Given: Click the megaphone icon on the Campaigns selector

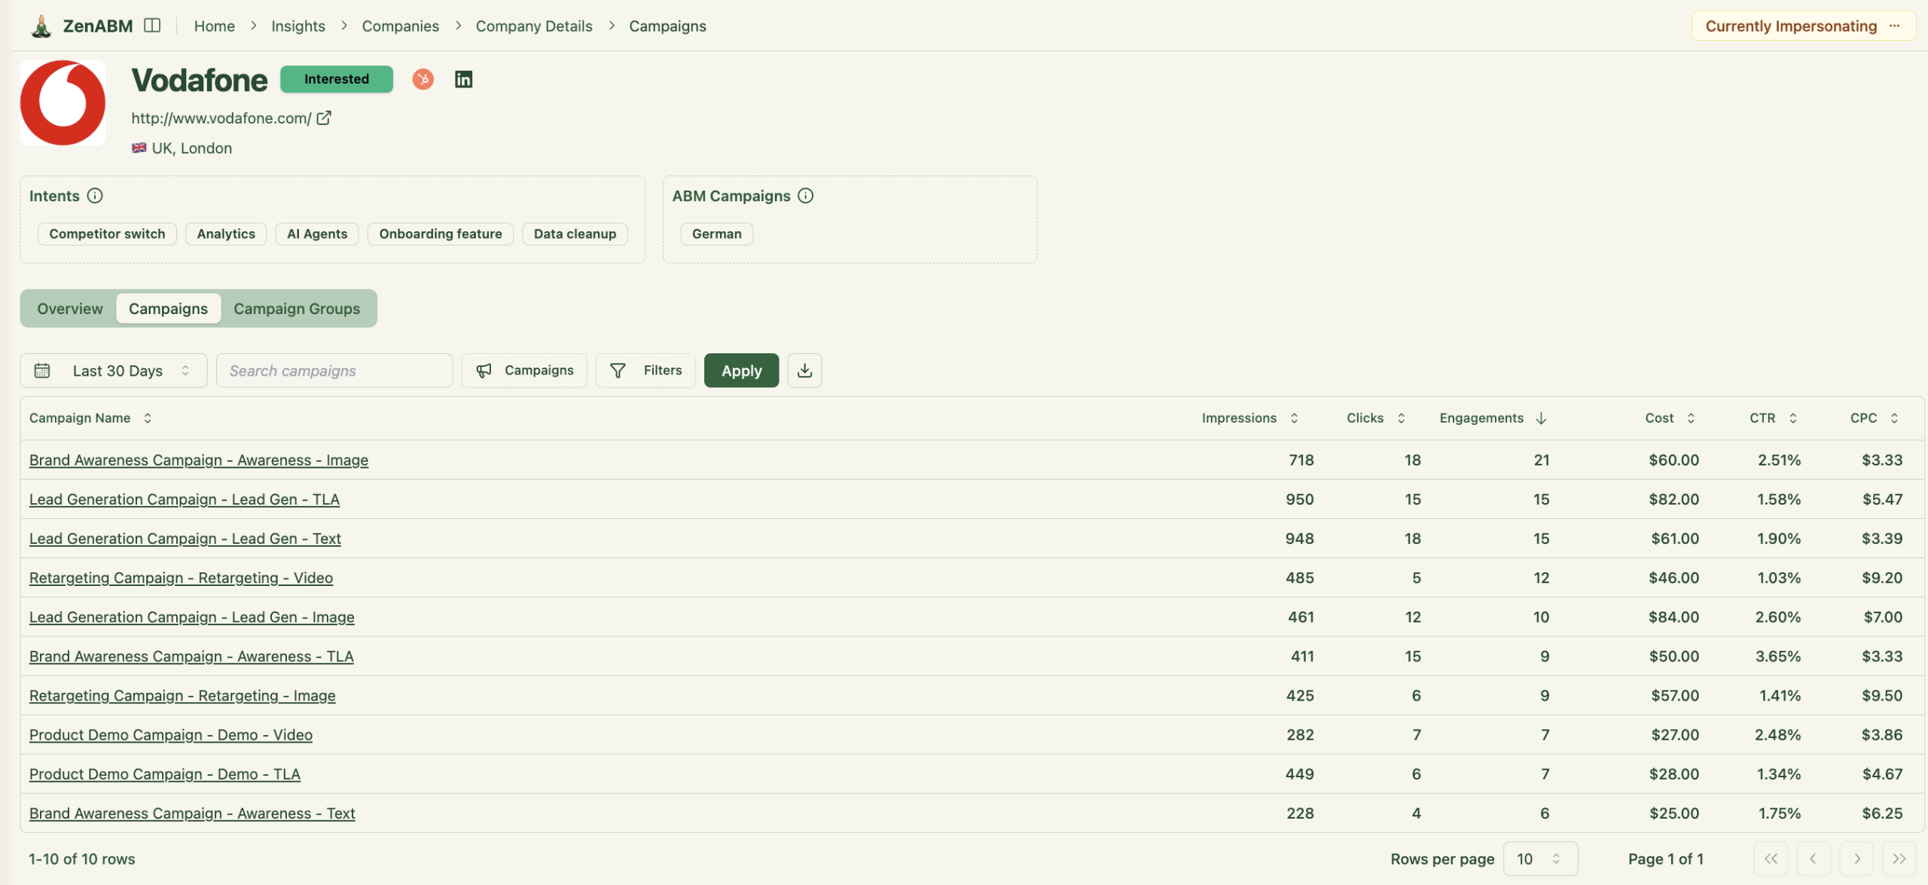Looking at the screenshot, I should tap(484, 370).
